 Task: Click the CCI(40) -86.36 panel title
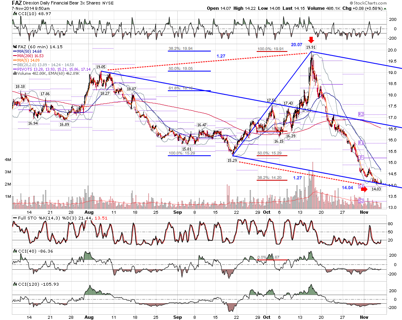[35, 251]
